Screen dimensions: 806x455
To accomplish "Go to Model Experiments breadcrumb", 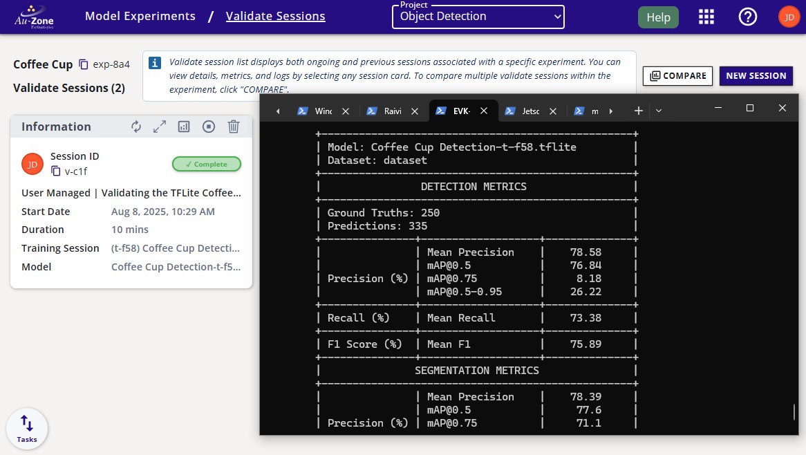I will [x=140, y=16].
